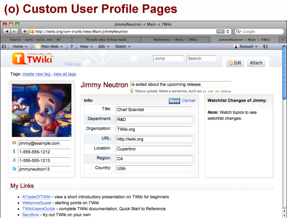Click the vertical page scrollbar thumb

[285, 72]
